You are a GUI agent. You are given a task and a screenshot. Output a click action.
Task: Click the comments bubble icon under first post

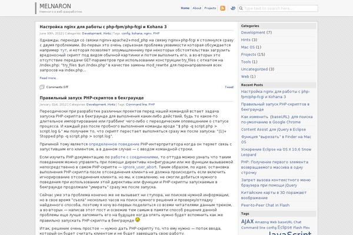click(42, 87)
